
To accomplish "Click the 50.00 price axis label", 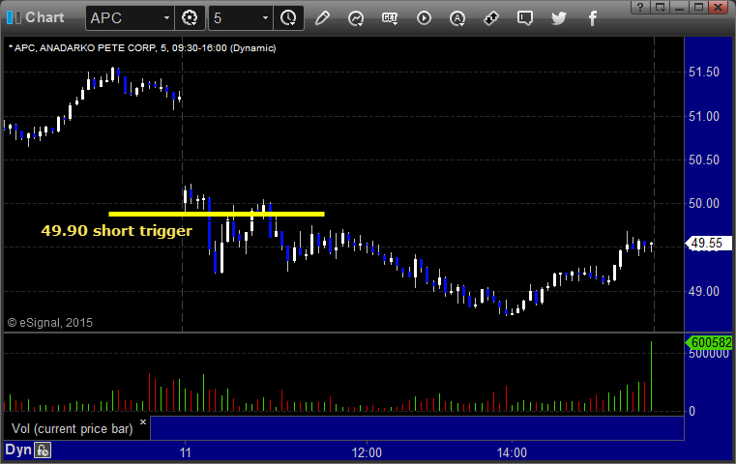I will coord(704,204).
